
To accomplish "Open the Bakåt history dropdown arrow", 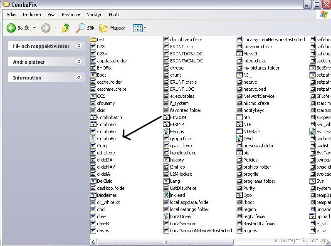I will [x=34, y=28].
